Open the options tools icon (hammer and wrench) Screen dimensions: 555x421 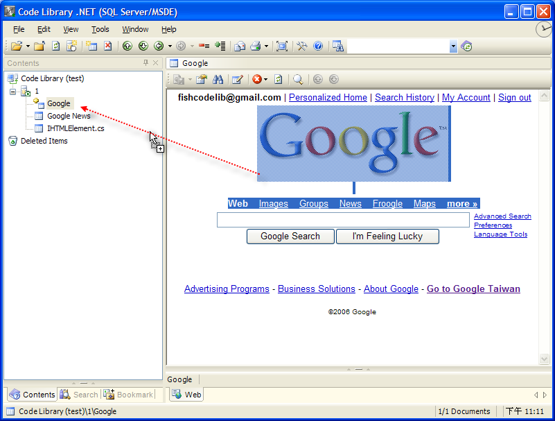pyautogui.click(x=302, y=46)
